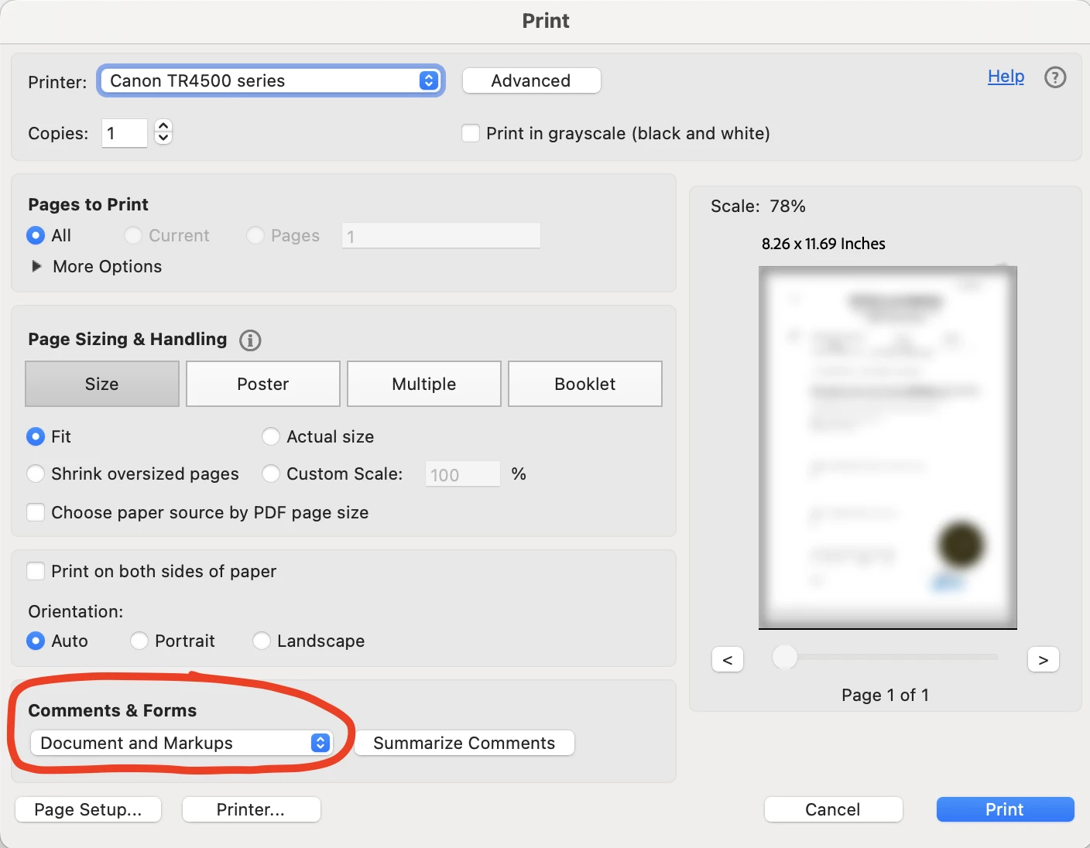The height and width of the screenshot is (848, 1090).
Task: Open the Comments & Forms dropdown
Action: pyautogui.click(x=182, y=743)
